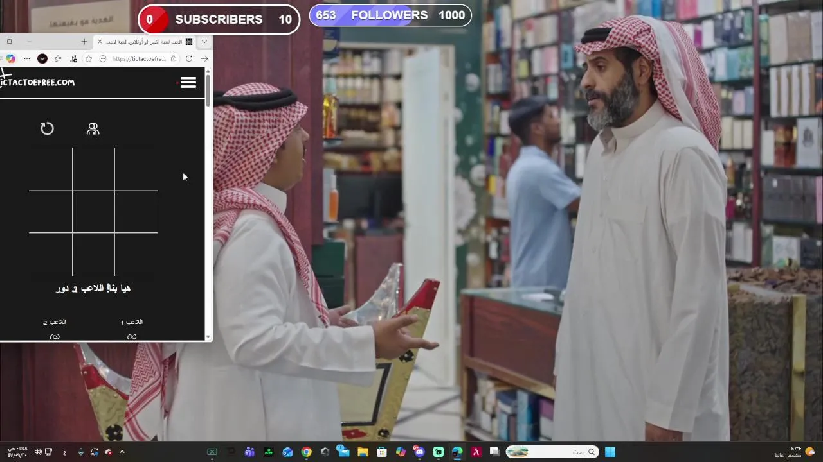Mark the bottom-right cell of the board
823x462 pixels.
(136, 254)
